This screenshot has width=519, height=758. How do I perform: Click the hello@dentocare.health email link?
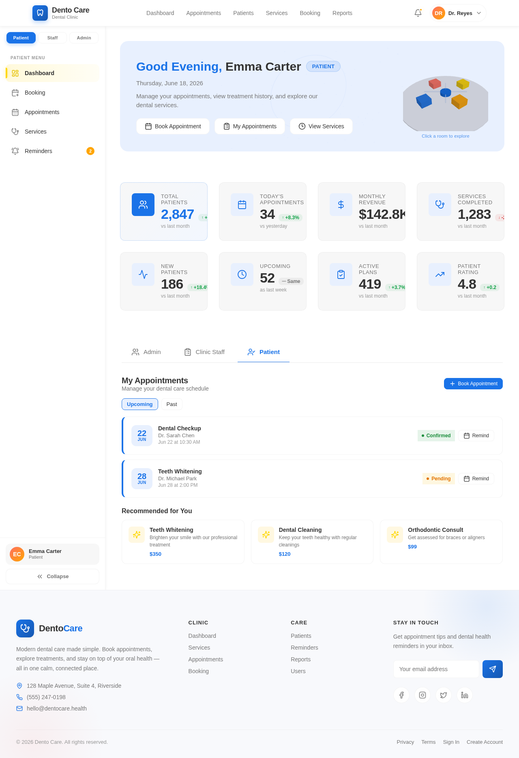[x=57, y=708]
